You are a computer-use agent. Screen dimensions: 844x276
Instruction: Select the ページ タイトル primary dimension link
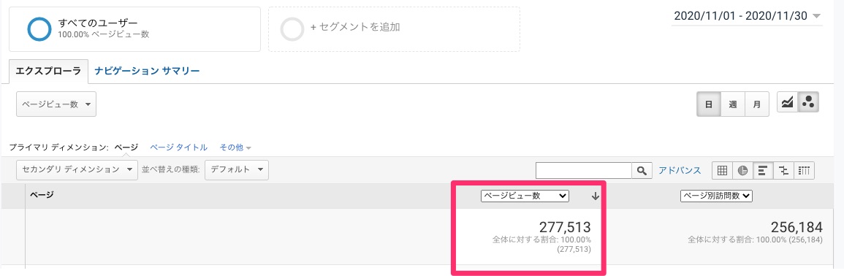pos(179,147)
